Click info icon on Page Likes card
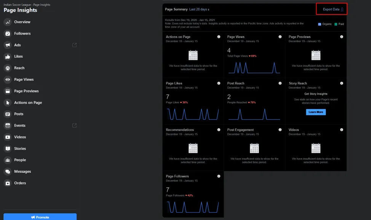The width and height of the screenshot is (371, 220). click(219, 83)
